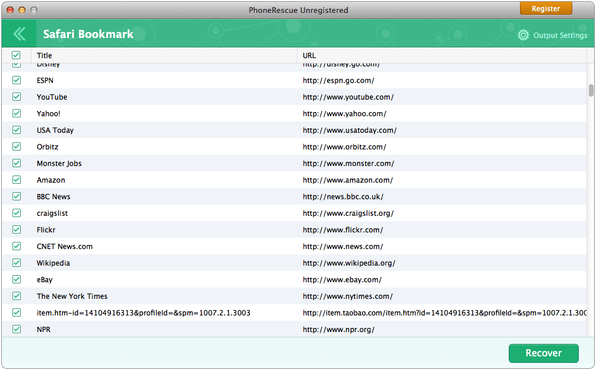
Task: Toggle the select-all checkbox in header
Action: pyautogui.click(x=16, y=55)
